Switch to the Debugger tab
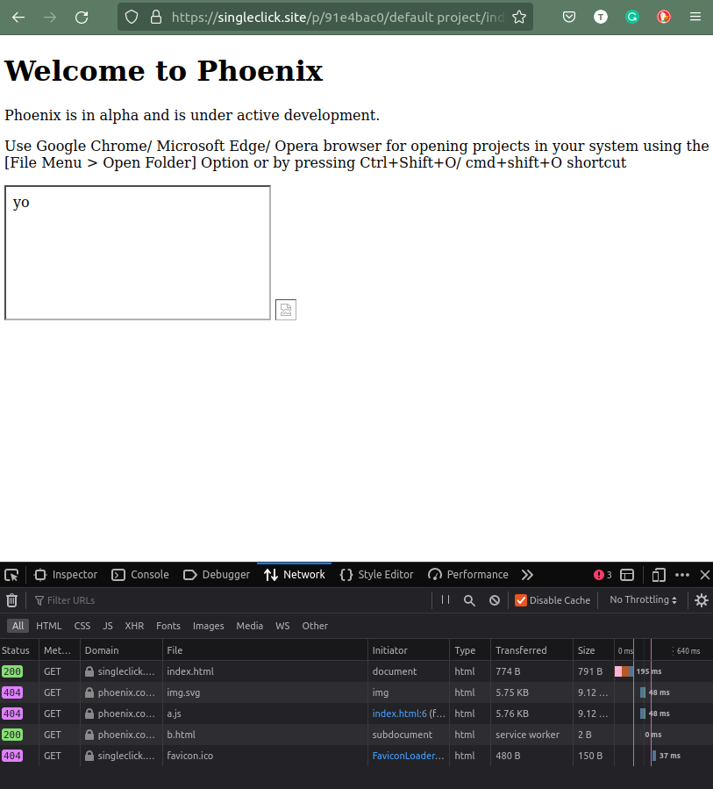The height and width of the screenshot is (789, 713). click(217, 575)
